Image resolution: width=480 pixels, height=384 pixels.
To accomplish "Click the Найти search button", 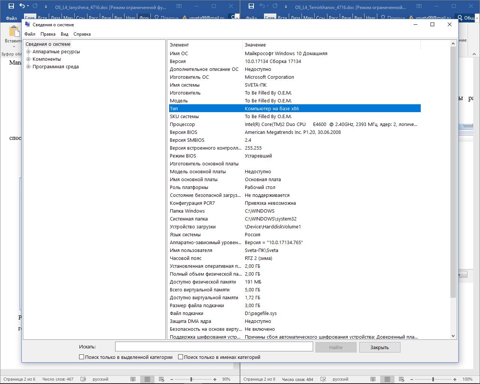I will click(336, 347).
